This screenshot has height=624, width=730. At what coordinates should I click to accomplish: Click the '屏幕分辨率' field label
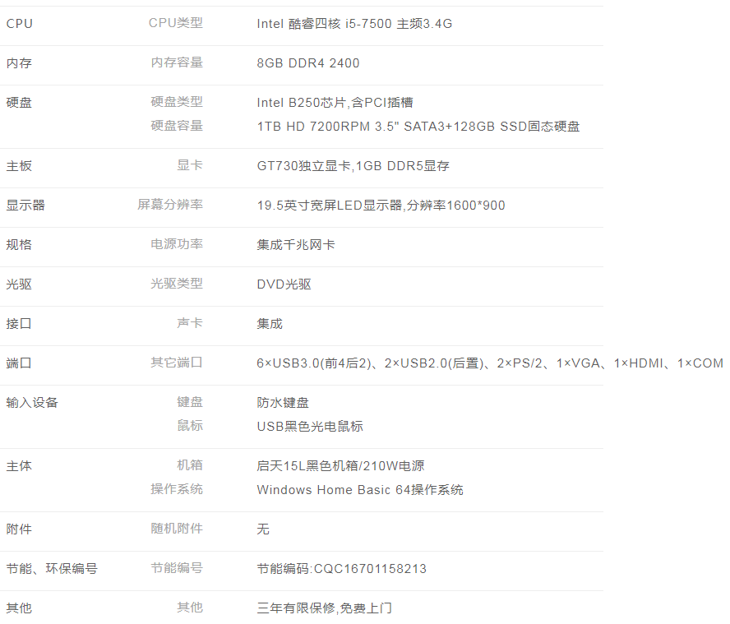(x=170, y=205)
